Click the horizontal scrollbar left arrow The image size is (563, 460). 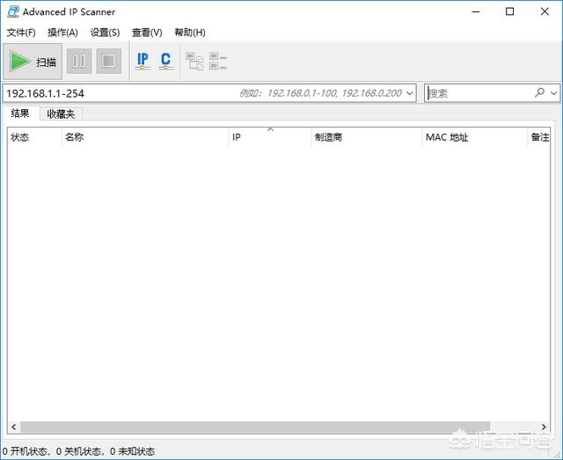click(x=14, y=427)
